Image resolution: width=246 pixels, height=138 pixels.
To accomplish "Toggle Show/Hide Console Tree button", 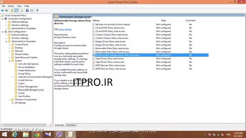I will (16, 11).
